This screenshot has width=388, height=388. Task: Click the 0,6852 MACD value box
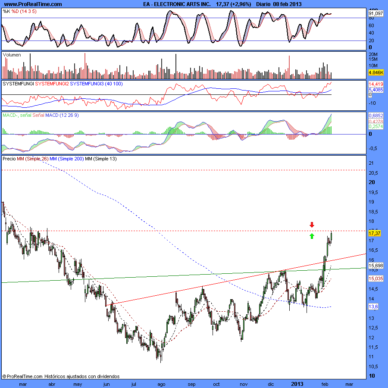(x=375, y=116)
